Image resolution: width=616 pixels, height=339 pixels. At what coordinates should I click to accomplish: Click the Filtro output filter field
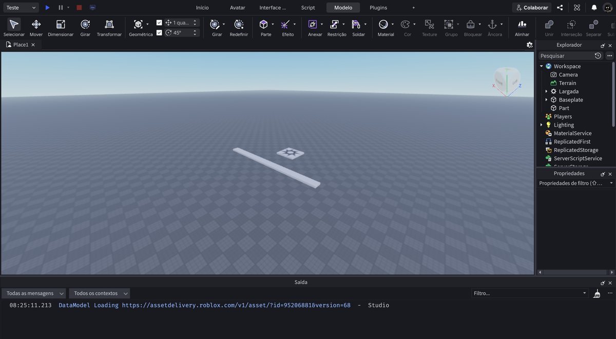tap(529, 293)
